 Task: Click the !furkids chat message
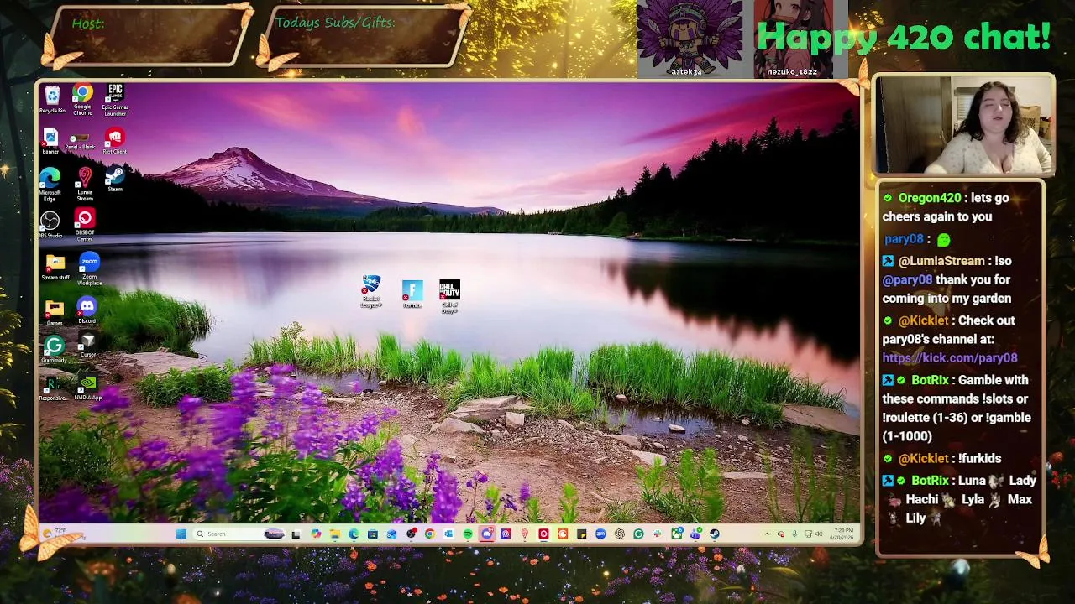(x=979, y=458)
